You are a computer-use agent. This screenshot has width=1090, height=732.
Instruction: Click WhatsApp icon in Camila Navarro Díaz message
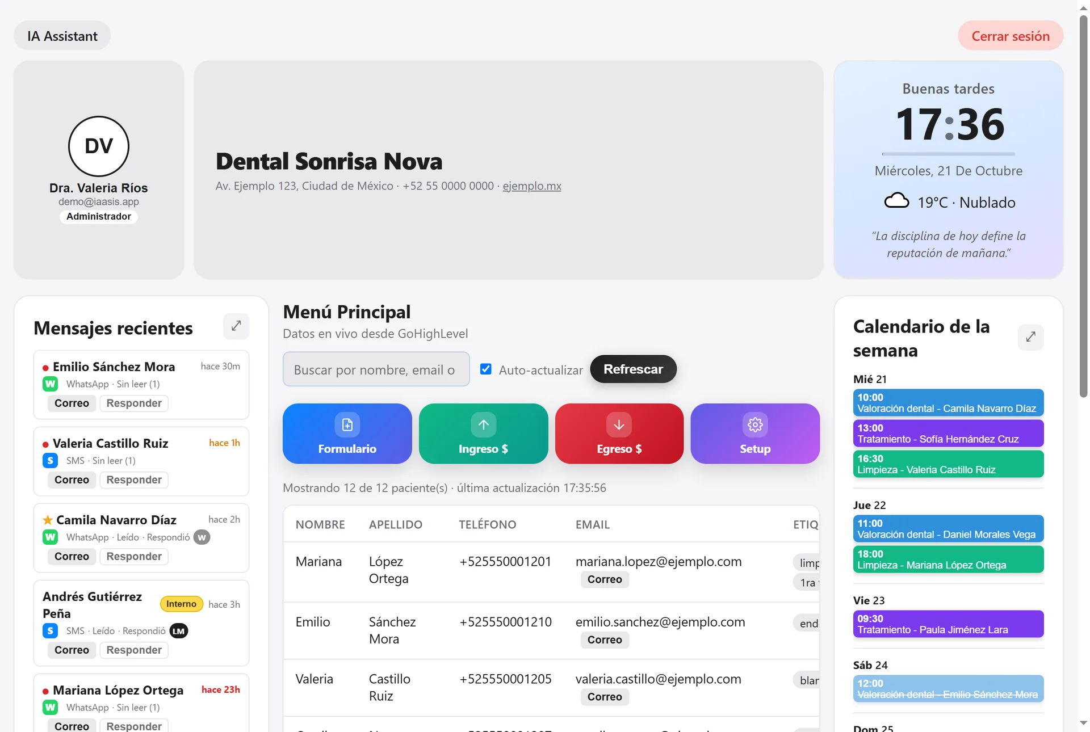click(x=51, y=537)
